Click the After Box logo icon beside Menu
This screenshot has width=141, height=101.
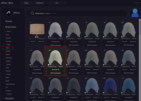[x=8, y=13]
